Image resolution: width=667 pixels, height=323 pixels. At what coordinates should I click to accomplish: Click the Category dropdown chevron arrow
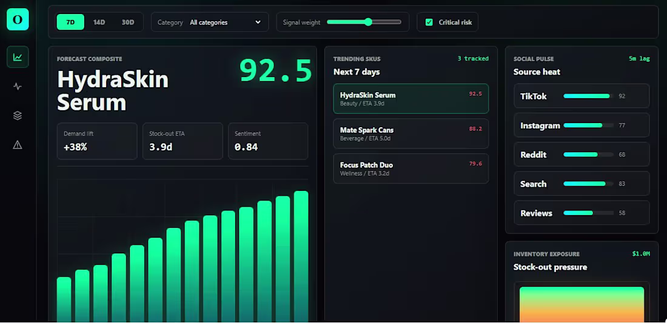click(x=258, y=22)
